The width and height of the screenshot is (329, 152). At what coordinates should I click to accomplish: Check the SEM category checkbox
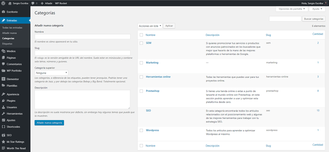tap(141, 43)
